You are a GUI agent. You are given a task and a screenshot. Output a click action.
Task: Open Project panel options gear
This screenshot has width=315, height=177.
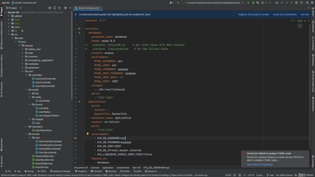pos(65,8)
